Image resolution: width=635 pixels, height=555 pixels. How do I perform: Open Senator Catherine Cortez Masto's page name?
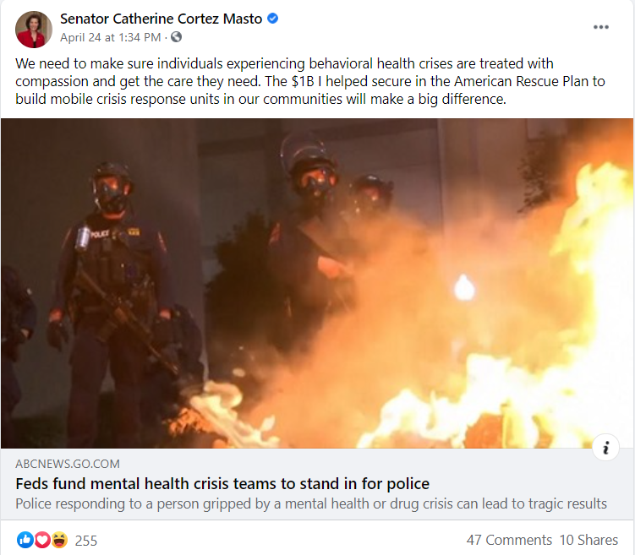(x=161, y=19)
